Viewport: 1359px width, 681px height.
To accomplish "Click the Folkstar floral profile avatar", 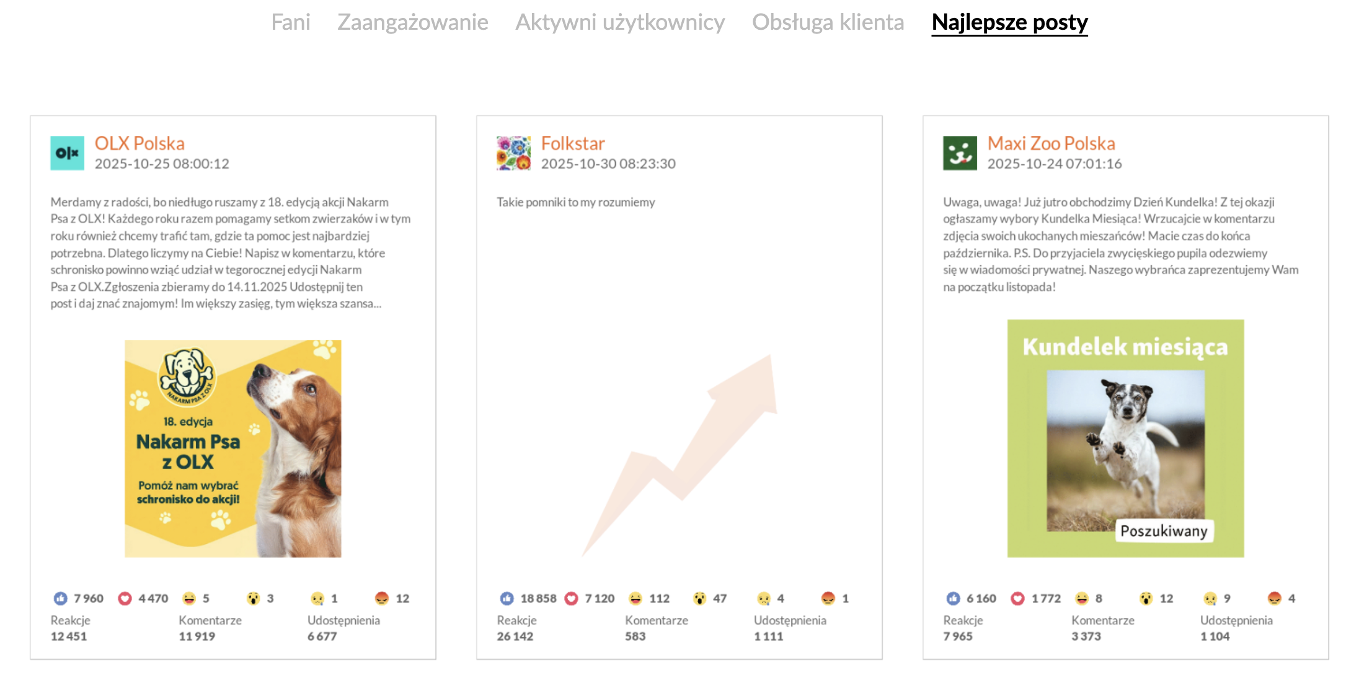I will tap(513, 153).
